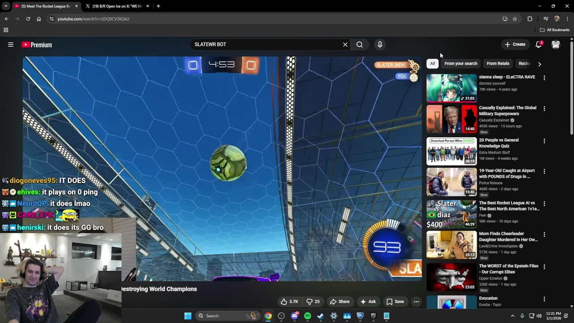
Task: View site information icon in address bar
Action: click(x=52, y=19)
